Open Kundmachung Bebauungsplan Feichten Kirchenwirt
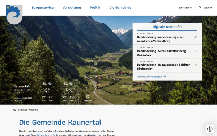Image resolution: width=217 pixels, height=136 pixels. pyautogui.click(x=164, y=67)
